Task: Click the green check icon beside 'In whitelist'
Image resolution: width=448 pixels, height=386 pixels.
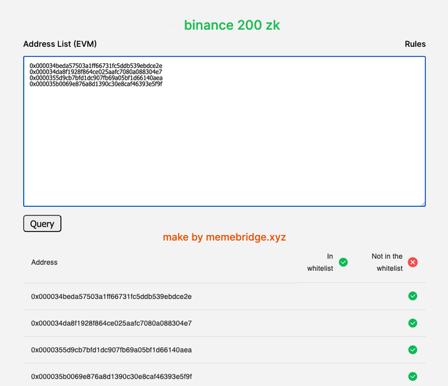Action: [x=343, y=262]
